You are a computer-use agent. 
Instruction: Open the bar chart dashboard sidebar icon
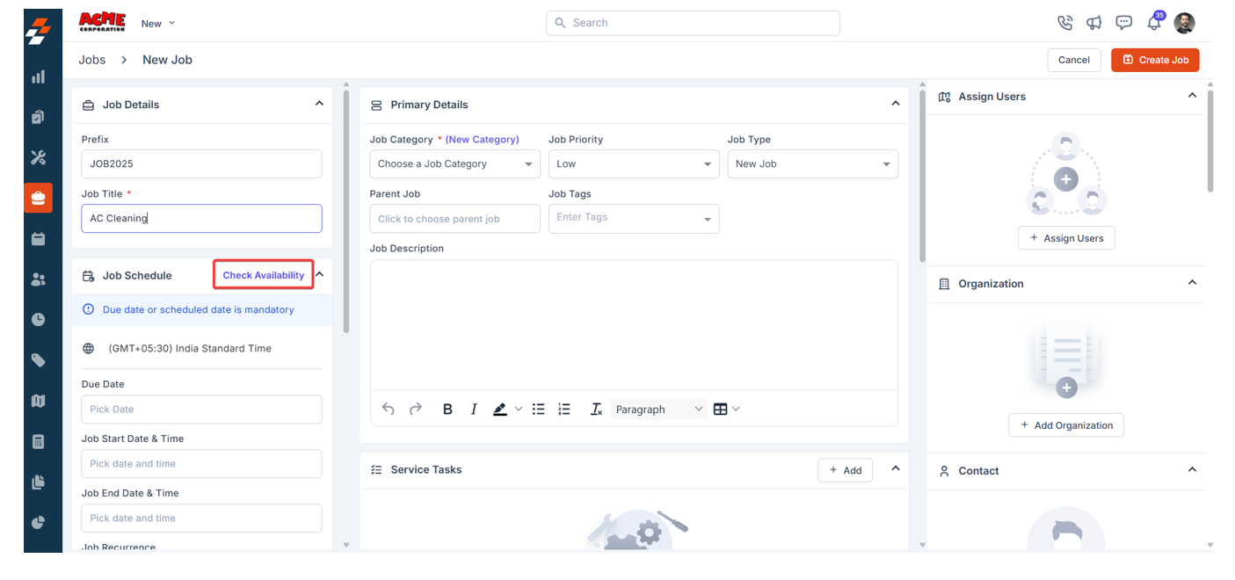(x=38, y=76)
